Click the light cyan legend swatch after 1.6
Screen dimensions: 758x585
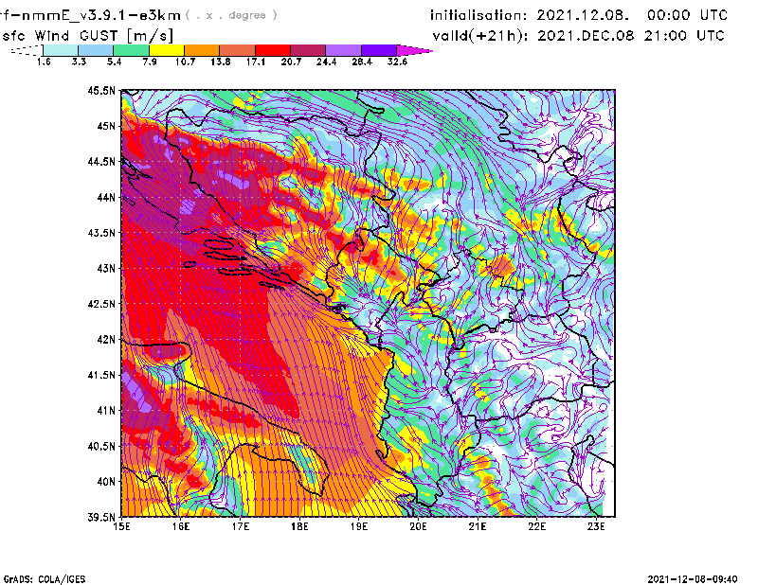(61, 50)
